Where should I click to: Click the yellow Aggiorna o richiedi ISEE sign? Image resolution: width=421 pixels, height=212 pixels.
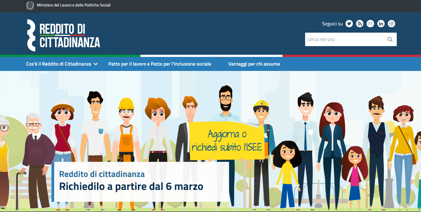point(226,141)
